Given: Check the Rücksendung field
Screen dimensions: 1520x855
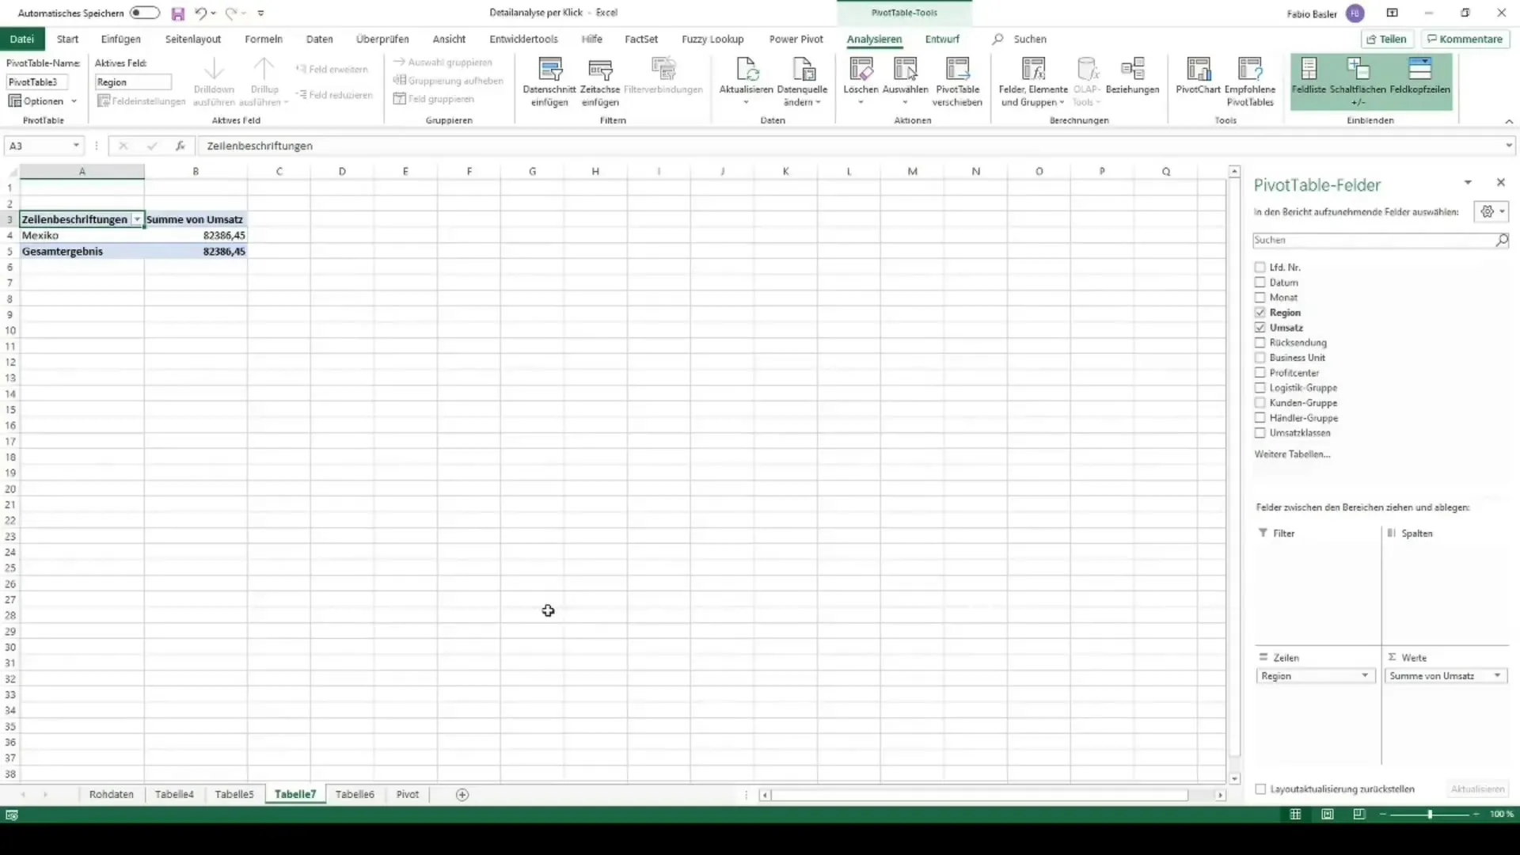Looking at the screenshot, I should coord(1260,343).
